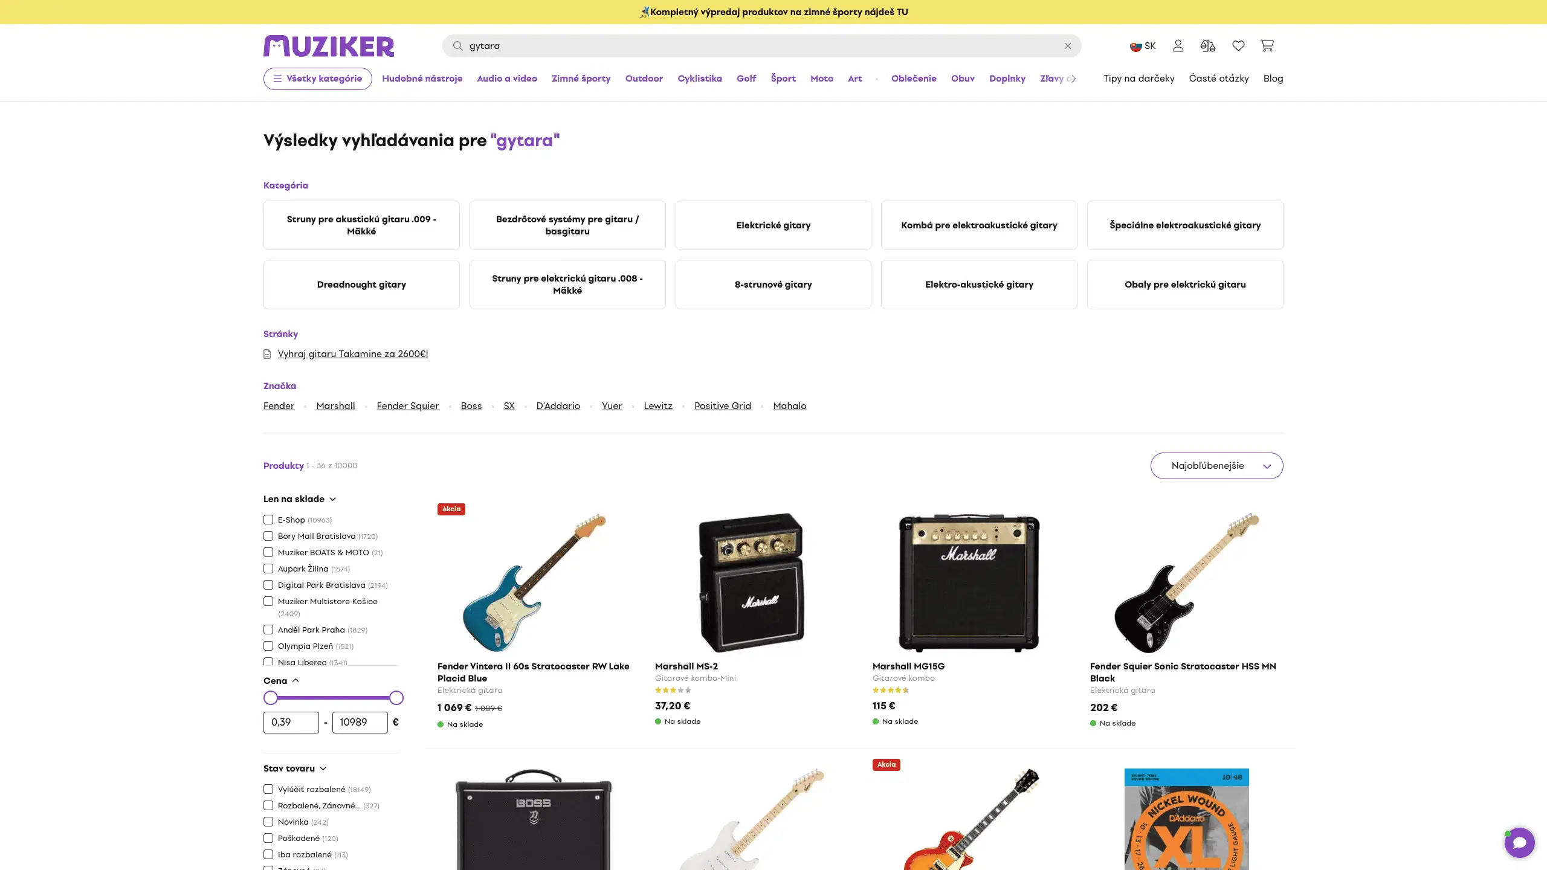Open the product comparison scales icon
Viewport: 1547px width, 870px height.
[1207, 45]
